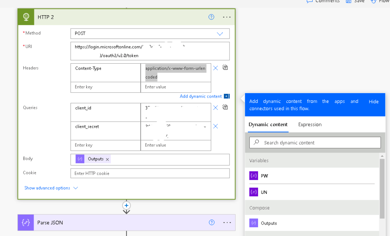The width and height of the screenshot is (390, 236).
Task: Remove the Outputs token from Body
Action: (x=108, y=159)
